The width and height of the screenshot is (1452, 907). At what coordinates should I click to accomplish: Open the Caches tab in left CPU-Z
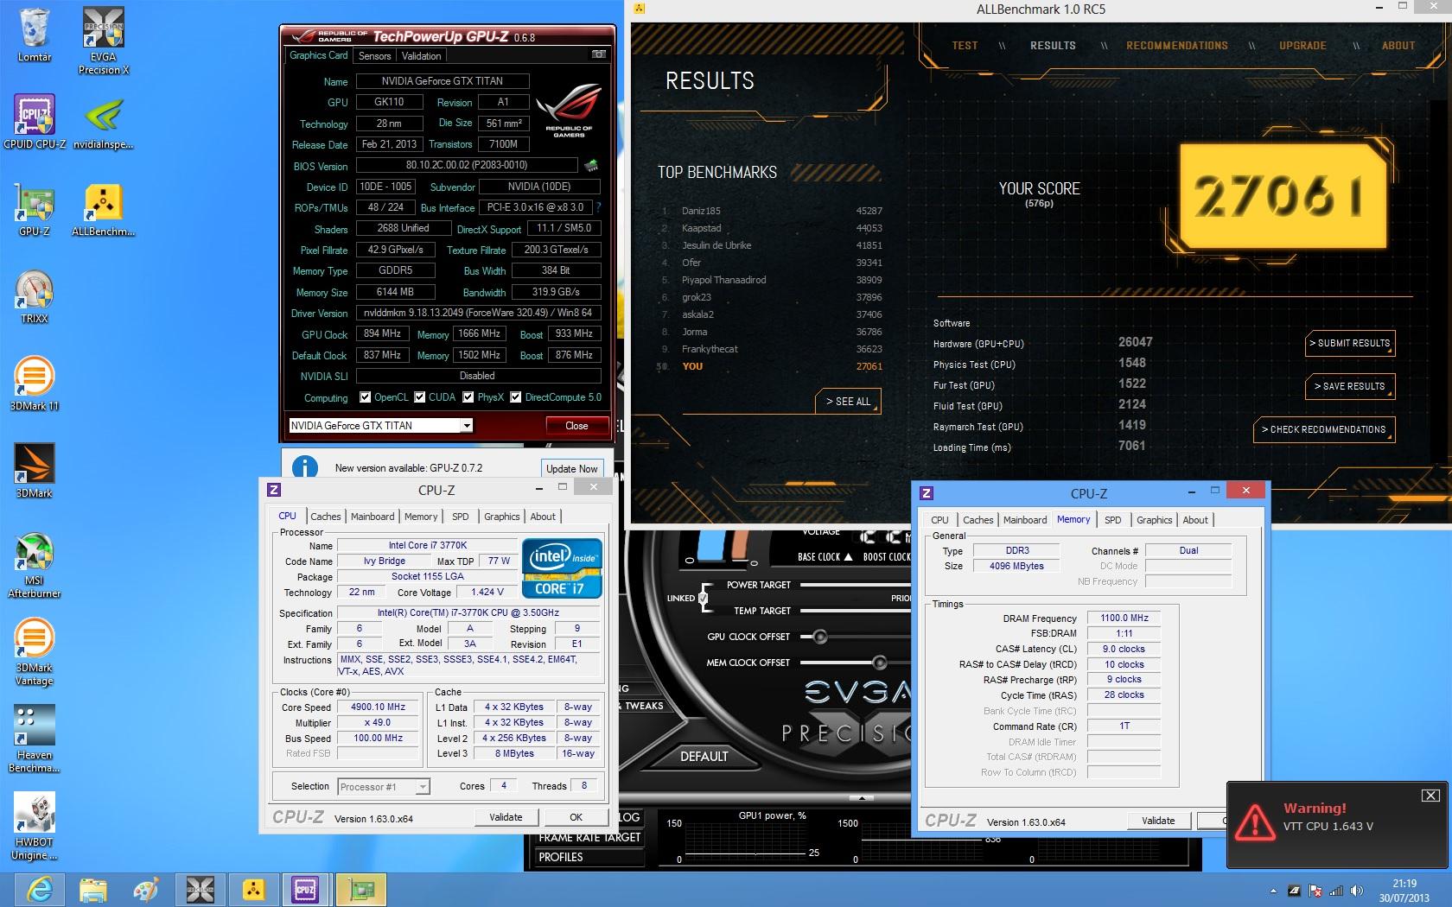pos(326,517)
